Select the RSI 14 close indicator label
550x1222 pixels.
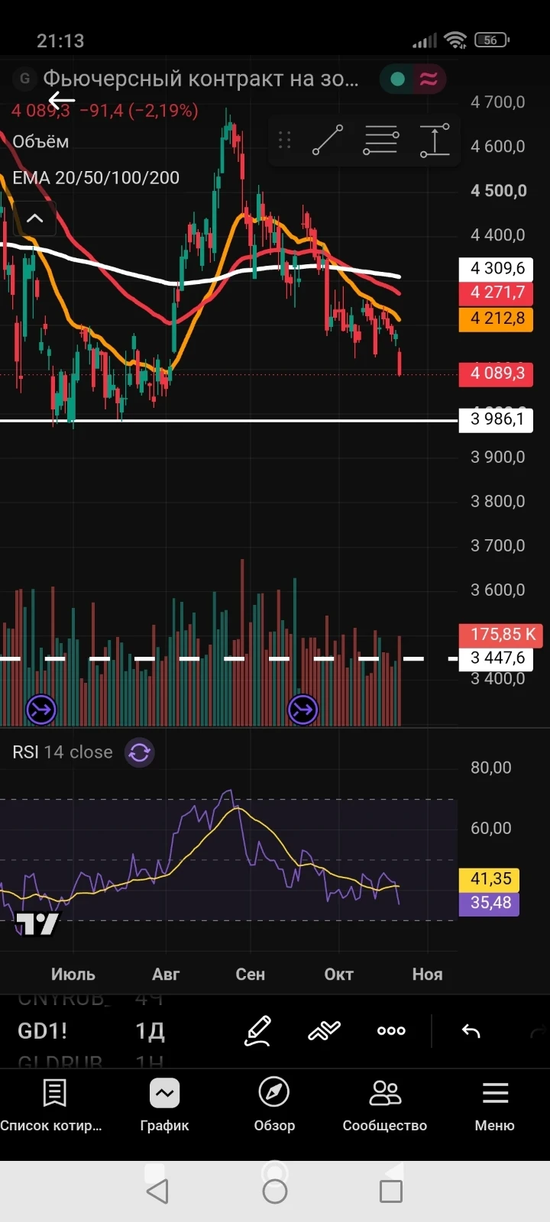[x=63, y=752]
